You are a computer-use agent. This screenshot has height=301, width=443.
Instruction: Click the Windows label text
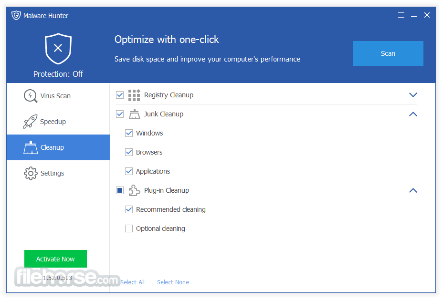coord(149,133)
